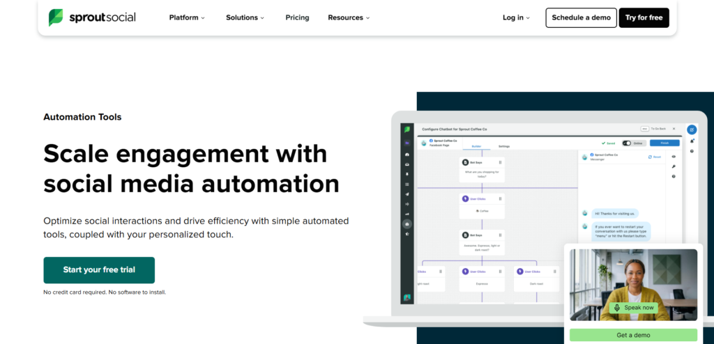Select the Settings tab in chatbot mockup
This screenshot has height=344, width=714.
click(x=504, y=146)
